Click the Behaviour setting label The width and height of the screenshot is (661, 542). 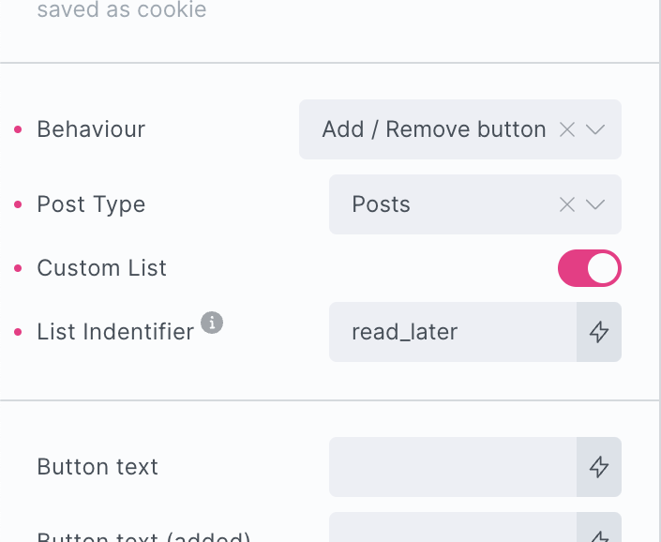pos(91,129)
